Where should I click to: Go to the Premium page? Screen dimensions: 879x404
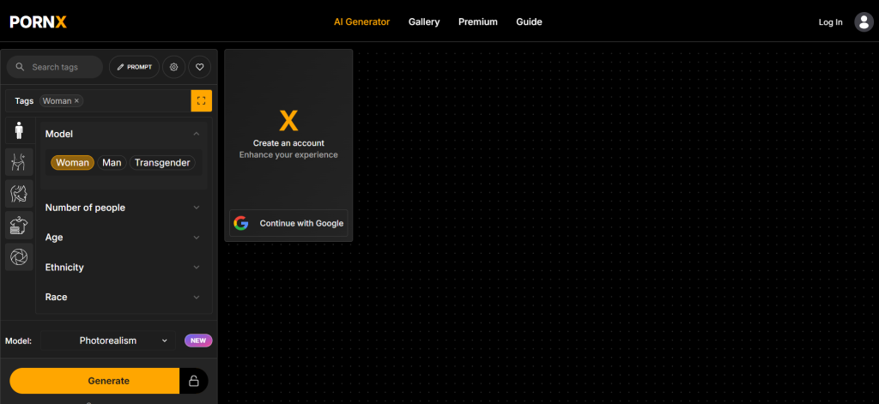(x=477, y=22)
